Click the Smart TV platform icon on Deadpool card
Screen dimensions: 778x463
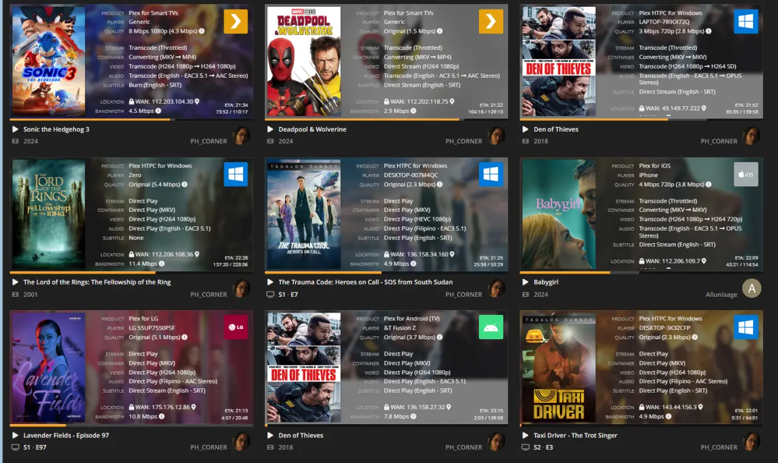pyautogui.click(x=491, y=21)
